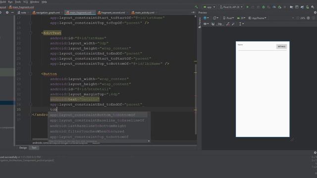Click the Clear All Constraints icon in Preview
This screenshot has height=178, width=317.
coord(228,24)
